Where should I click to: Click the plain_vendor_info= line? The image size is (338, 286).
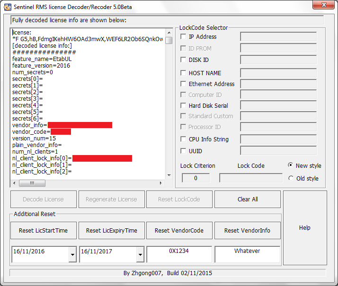coord(37,145)
